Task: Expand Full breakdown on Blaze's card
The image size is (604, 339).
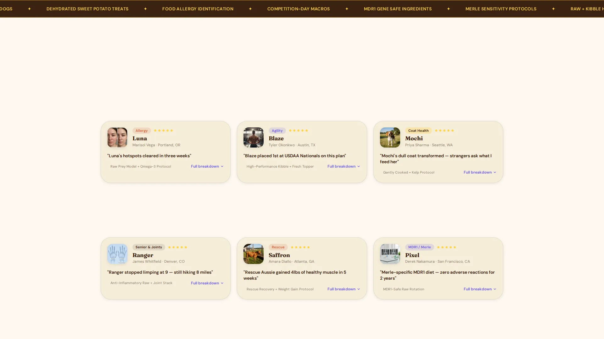Action: click(344, 166)
